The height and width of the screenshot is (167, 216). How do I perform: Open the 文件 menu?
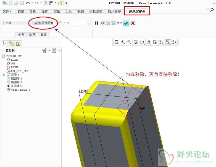[x=7, y=11]
